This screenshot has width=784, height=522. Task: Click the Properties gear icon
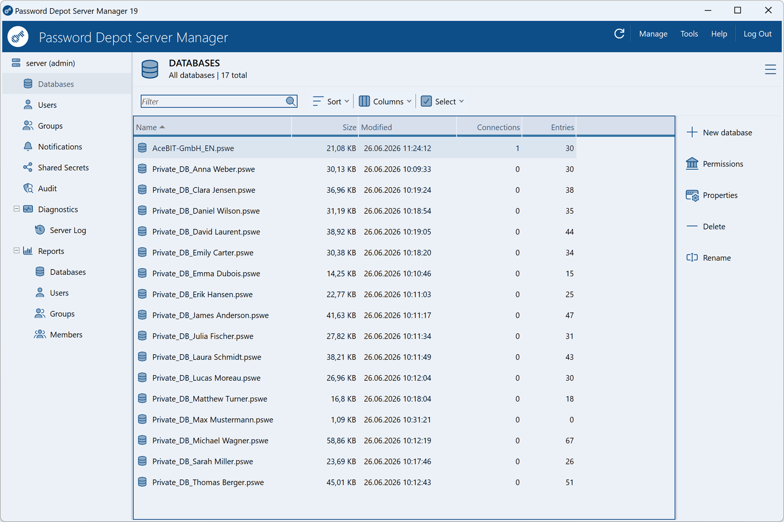click(x=692, y=195)
